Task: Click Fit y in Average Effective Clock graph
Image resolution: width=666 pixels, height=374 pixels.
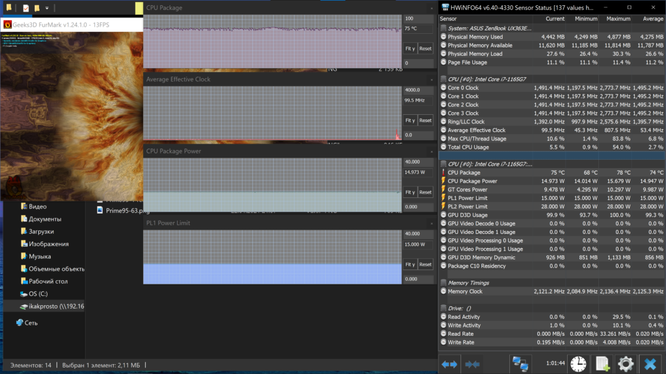Action: 410,120
